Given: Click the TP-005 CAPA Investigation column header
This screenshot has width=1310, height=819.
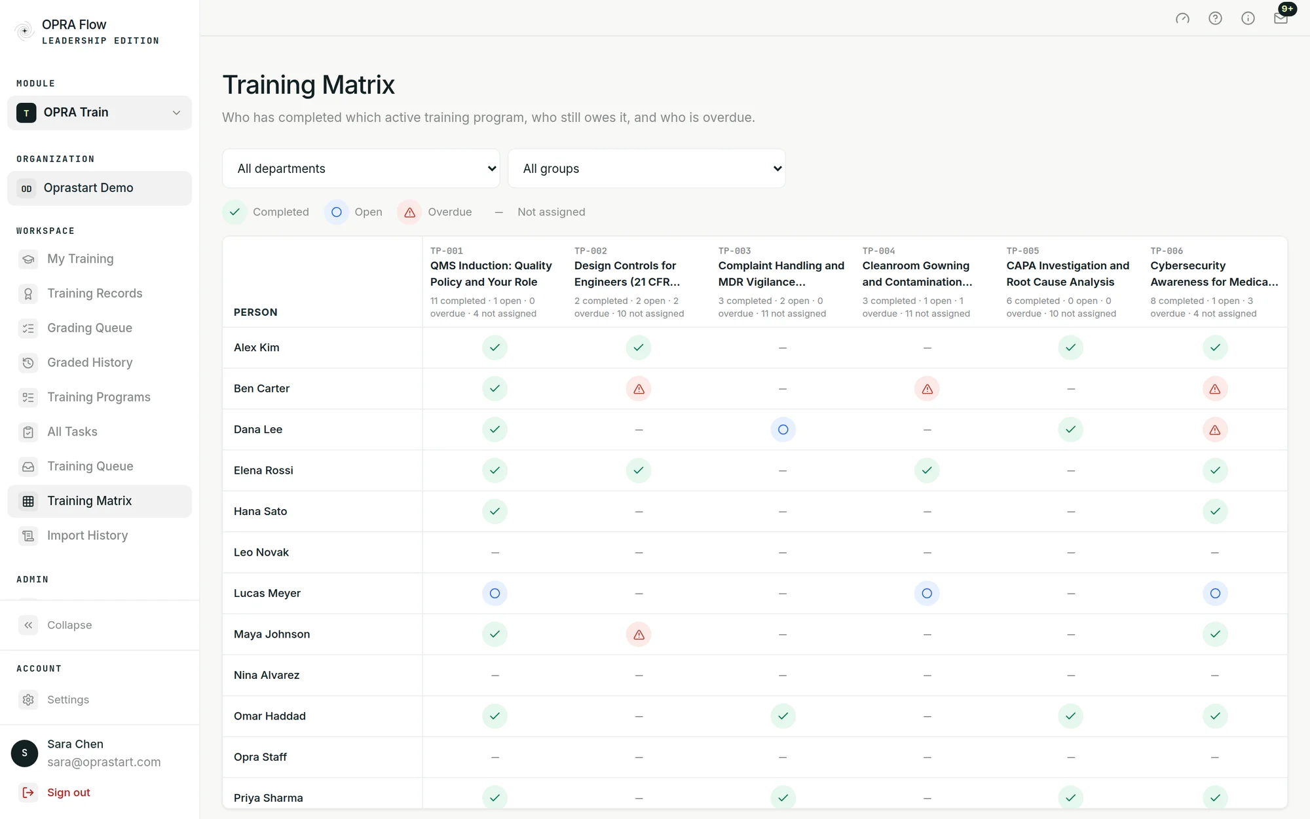Looking at the screenshot, I should 1071,282.
